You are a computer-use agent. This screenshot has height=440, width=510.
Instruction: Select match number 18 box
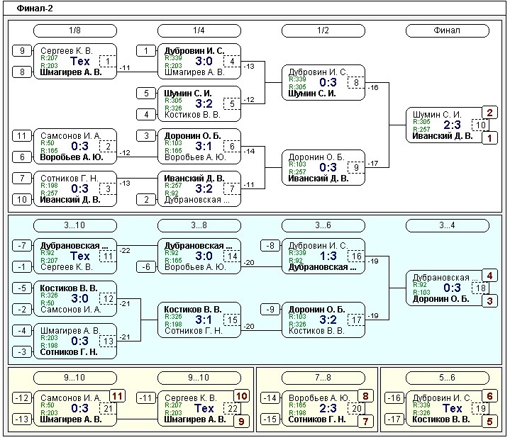click(x=481, y=288)
